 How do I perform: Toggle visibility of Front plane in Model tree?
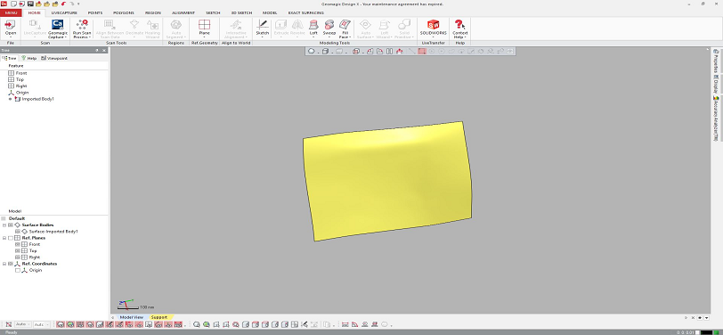tap(18, 244)
